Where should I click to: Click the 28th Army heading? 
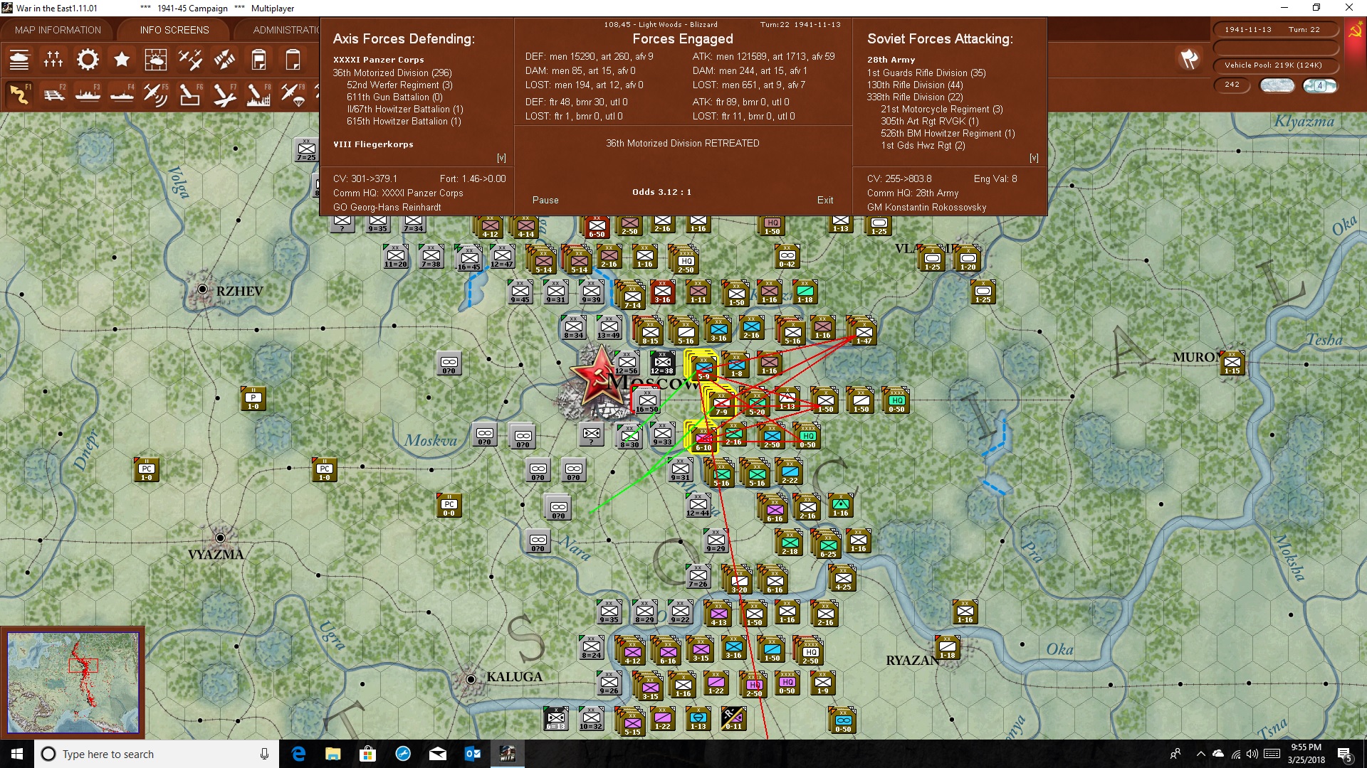coord(891,60)
